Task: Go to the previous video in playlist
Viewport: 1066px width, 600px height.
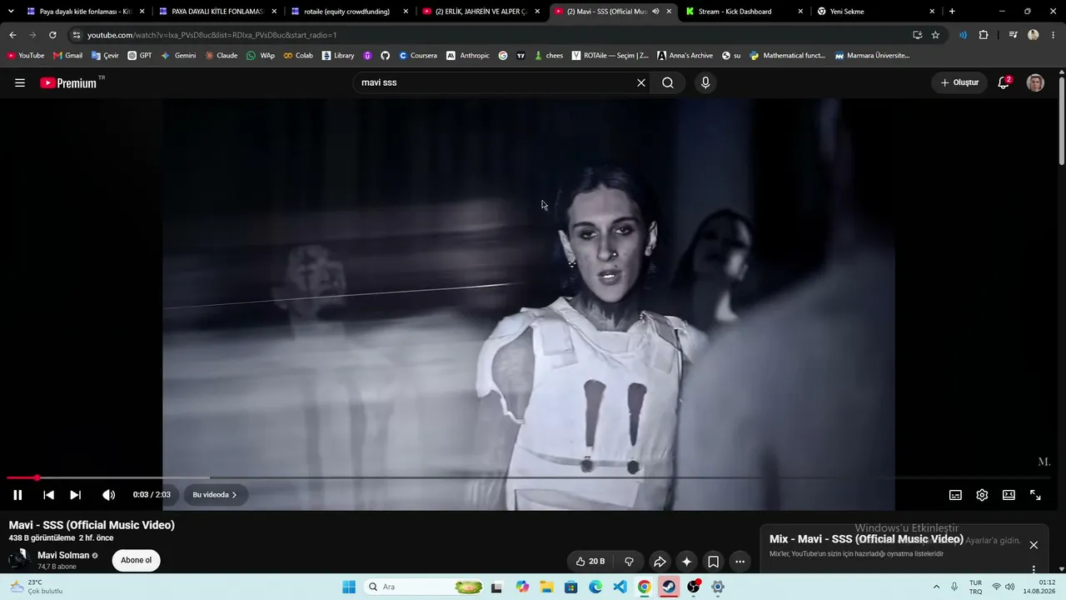Action: [48, 495]
